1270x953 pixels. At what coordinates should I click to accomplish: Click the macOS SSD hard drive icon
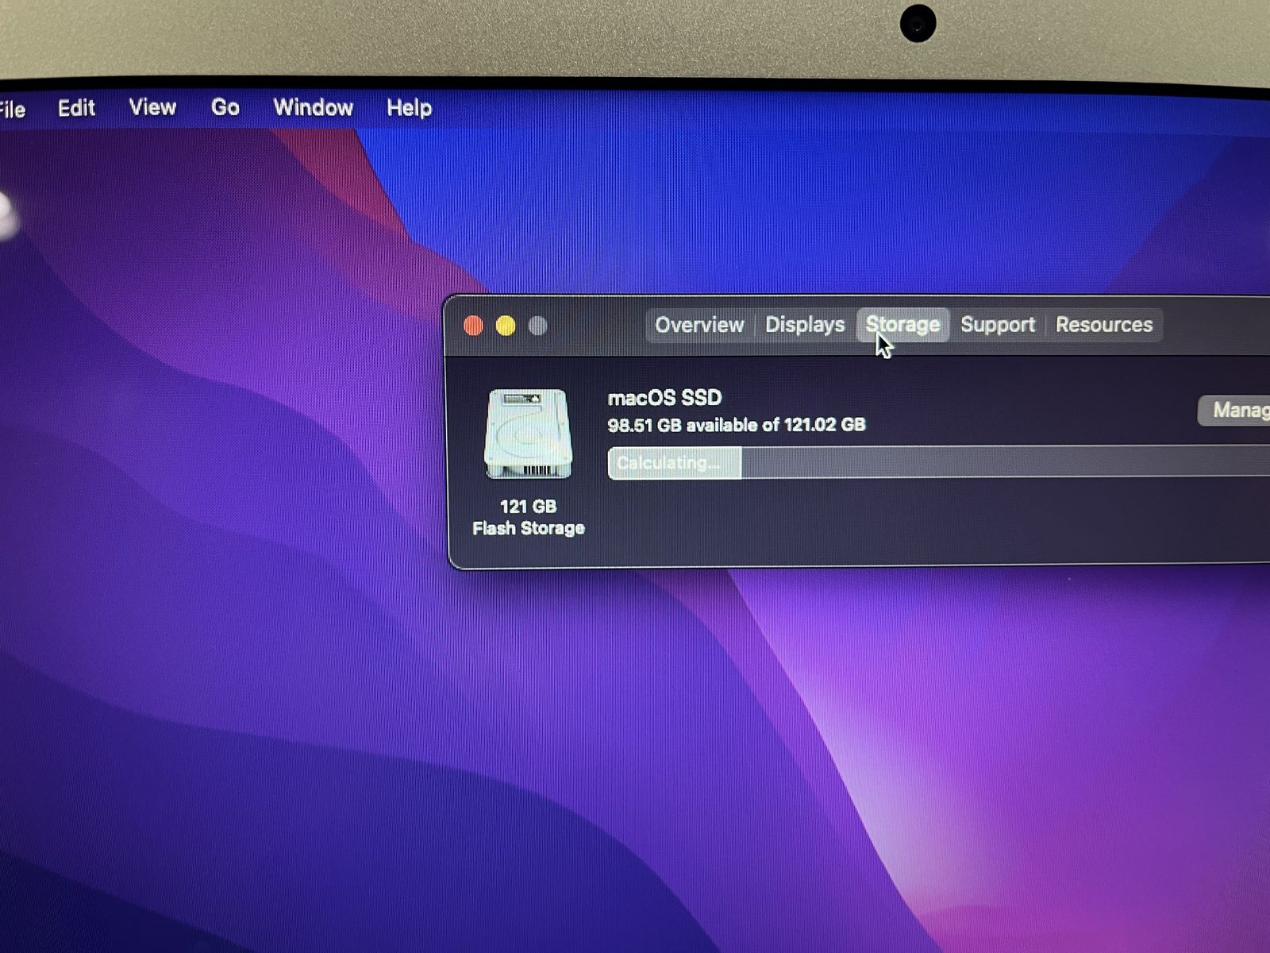(x=528, y=434)
